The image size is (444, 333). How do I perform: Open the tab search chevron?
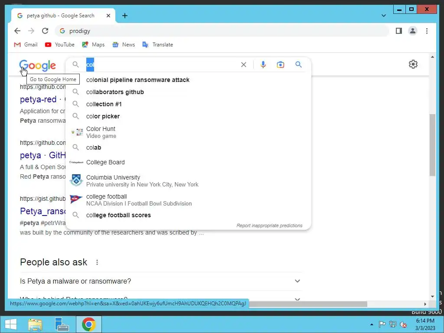[x=384, y=16]
